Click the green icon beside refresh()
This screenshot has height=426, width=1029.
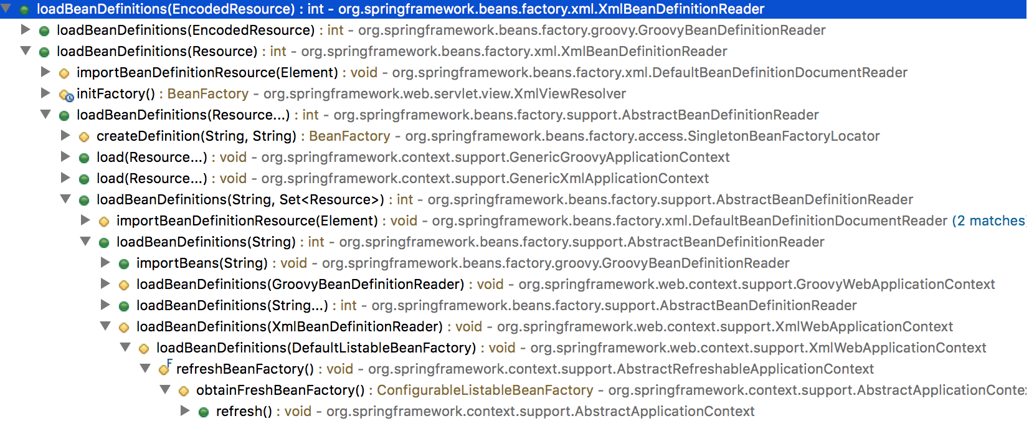point(204,412)
